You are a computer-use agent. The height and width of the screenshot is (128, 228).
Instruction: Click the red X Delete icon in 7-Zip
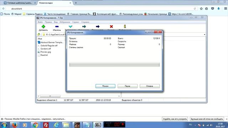112,27
